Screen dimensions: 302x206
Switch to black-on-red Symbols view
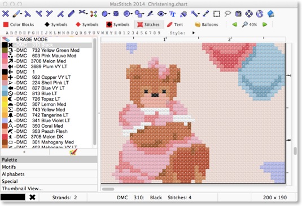[118, 24]
